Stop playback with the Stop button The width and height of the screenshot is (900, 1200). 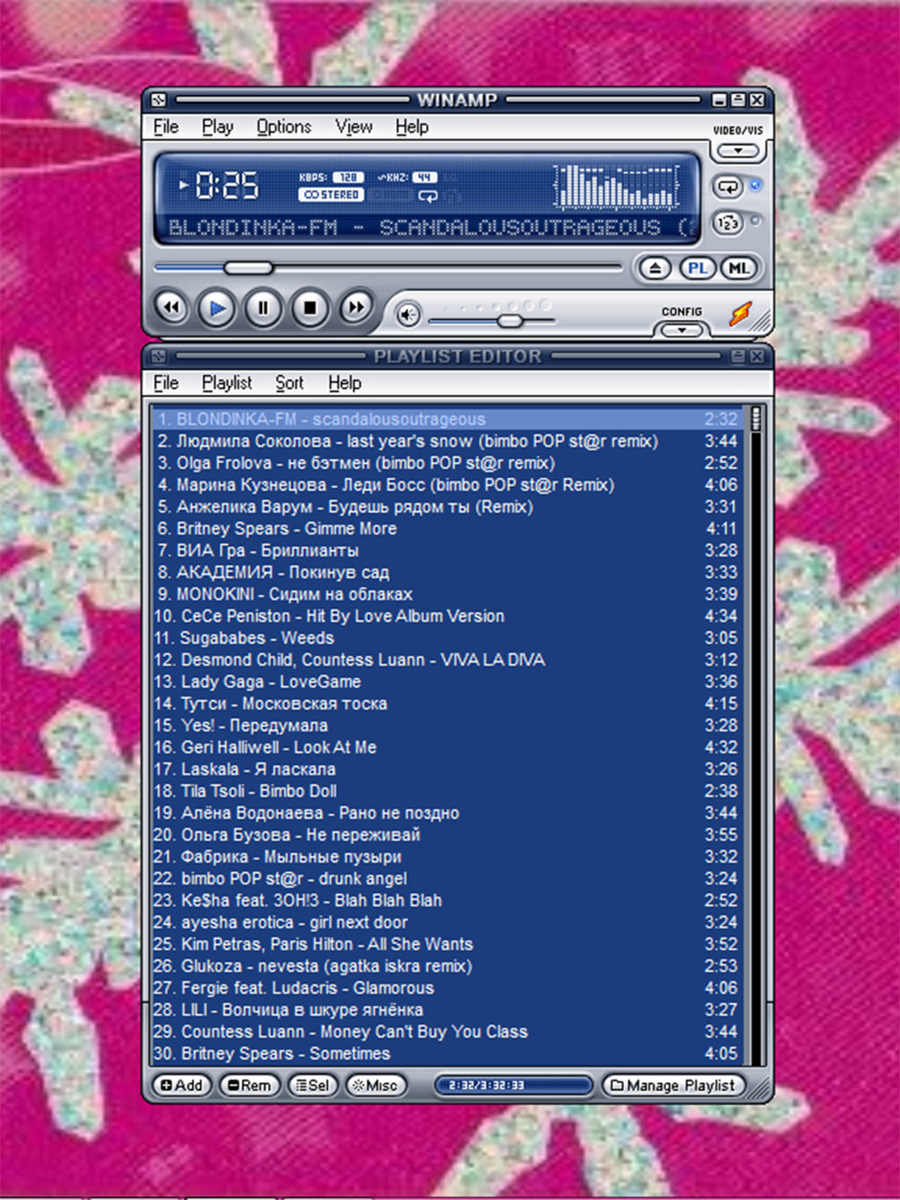309,309
